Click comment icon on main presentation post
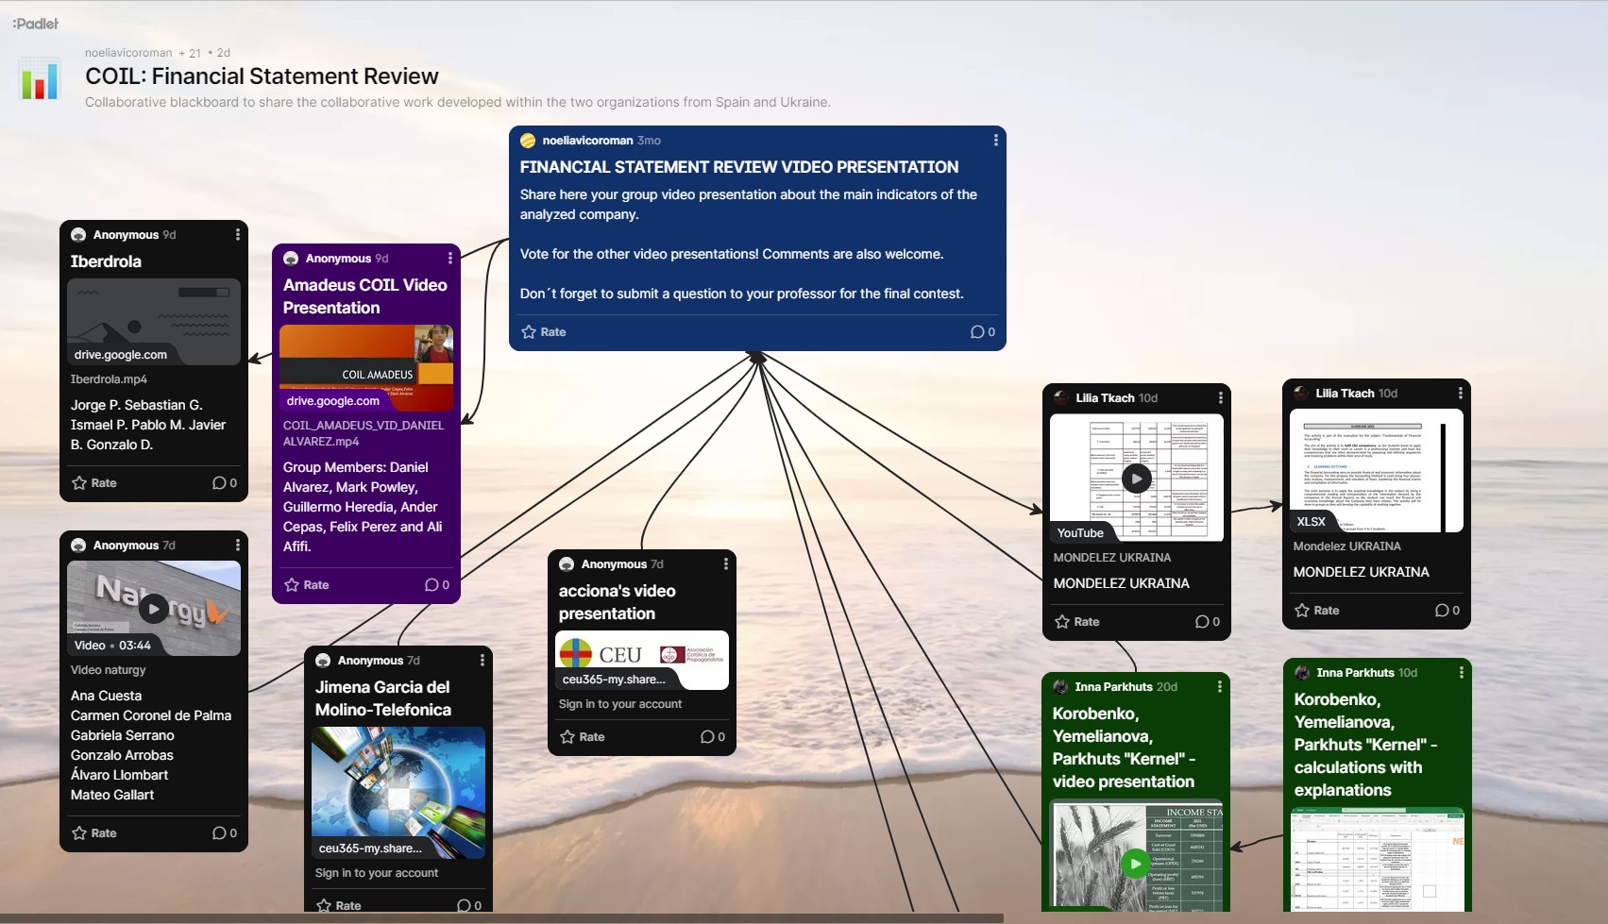The width and height of the screenshot is (1608, 924). 982,332
